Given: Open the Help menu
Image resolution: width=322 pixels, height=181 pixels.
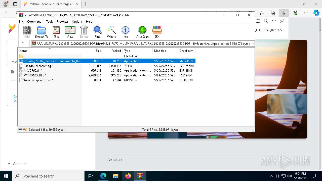Looking at the screenshot, I should pyautogui.click(x=89, y=22).
